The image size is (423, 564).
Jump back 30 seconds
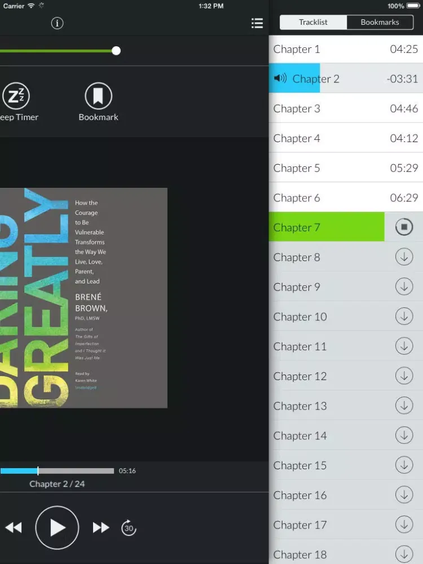(129, 528)
